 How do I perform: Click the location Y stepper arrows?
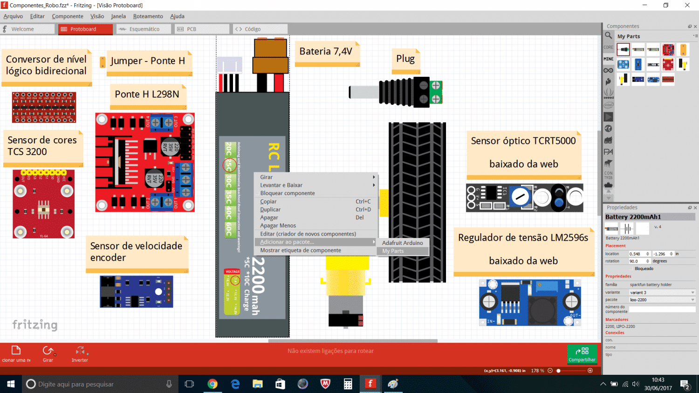(x=672, y=254)
